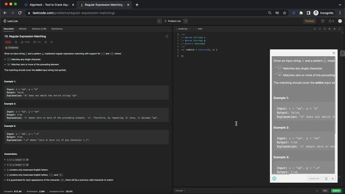Image resolution: width=345 pixels, height=194 pixels.
Task: Open the Companies tag
Action: click(x=12, y=48)
